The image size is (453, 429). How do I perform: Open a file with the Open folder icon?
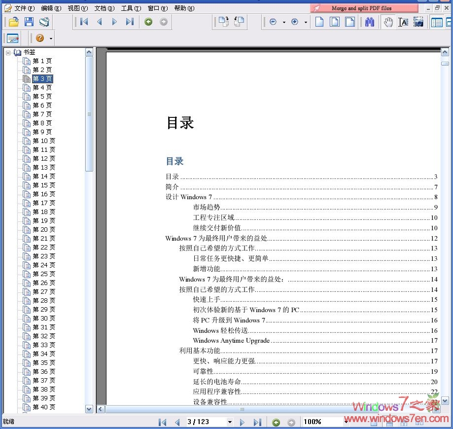(x=13, y=22)
